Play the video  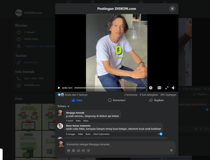coord(59,88)
